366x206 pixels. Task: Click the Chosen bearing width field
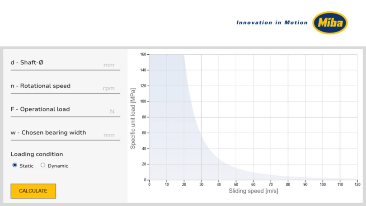[x=65, y=134]
